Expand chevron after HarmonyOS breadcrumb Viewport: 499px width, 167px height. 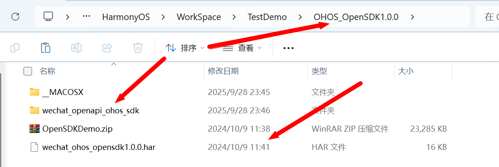163,17
